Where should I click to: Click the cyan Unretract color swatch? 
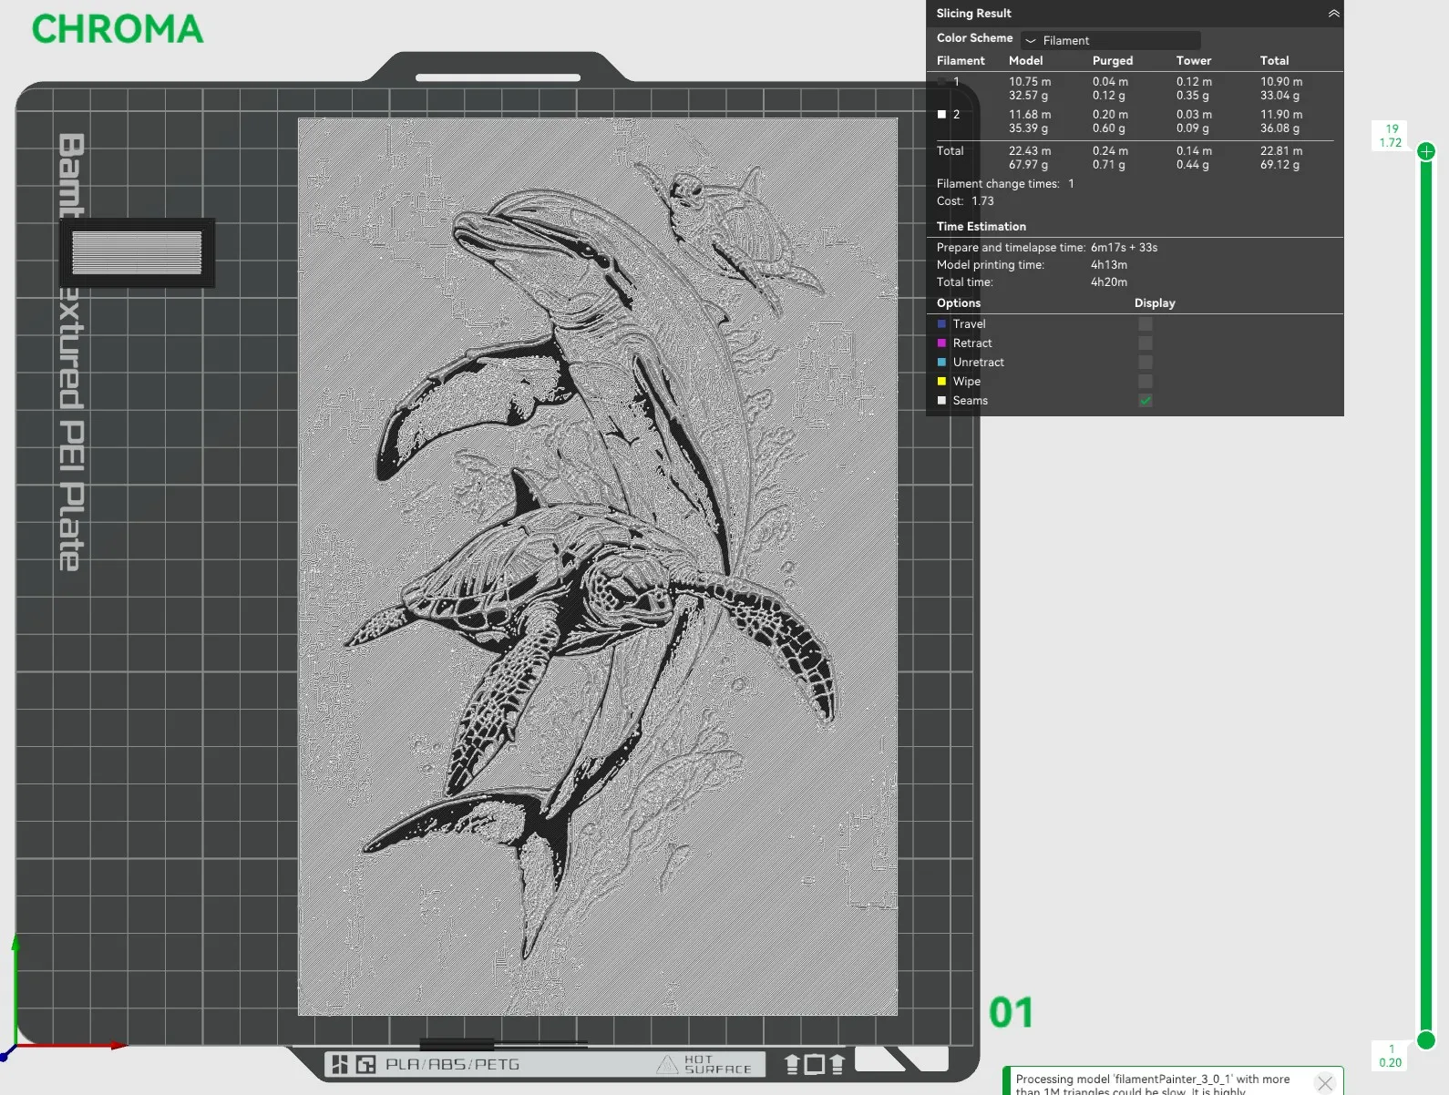pos(941,363)
